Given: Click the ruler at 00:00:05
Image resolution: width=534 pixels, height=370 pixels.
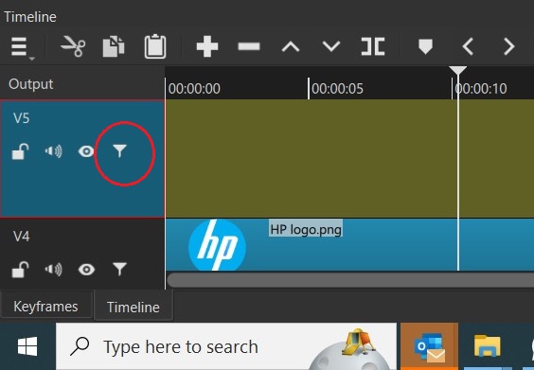Looking at the screenshot, I should pos(337,89).
